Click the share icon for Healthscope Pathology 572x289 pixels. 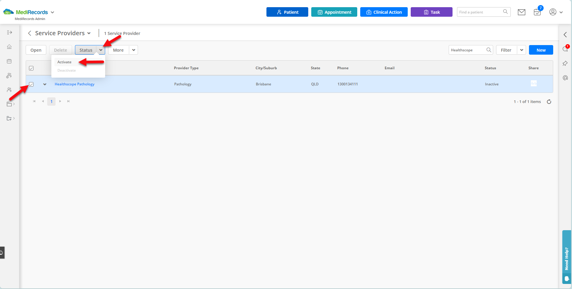534,83
